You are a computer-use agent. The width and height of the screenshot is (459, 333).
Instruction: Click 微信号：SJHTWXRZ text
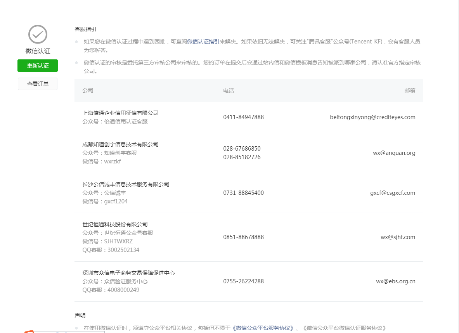[107, 241]
